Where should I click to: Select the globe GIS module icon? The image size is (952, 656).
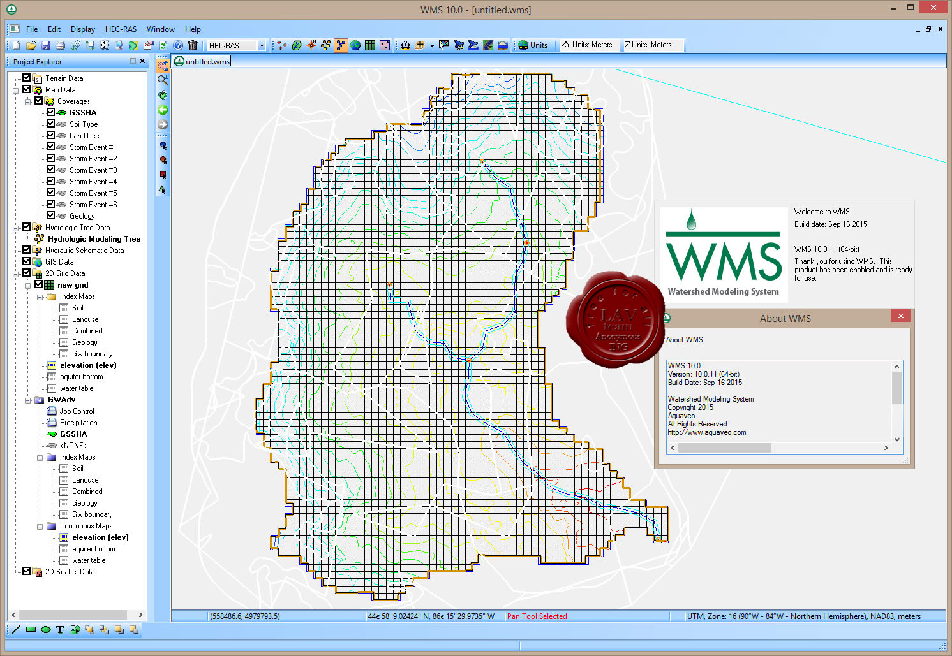click(355, 45)
